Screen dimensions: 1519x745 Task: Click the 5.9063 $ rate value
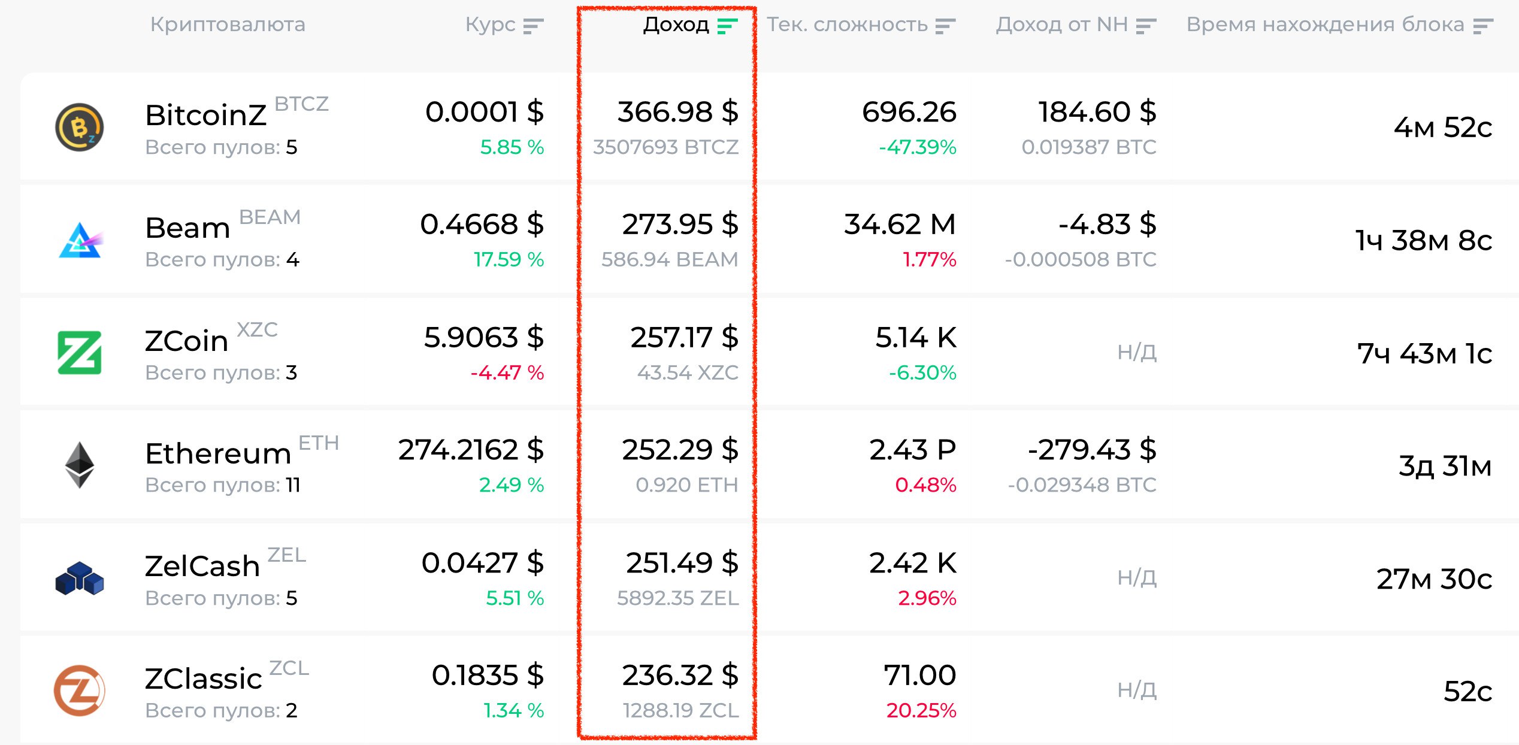(x=484, y=337)
